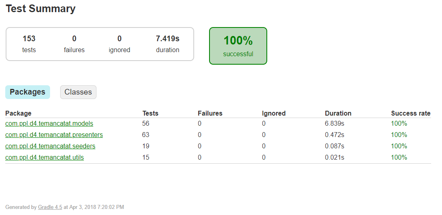This screenshot has width=442, height=215.
Task: Click the Duration column header
Action: tap(338, 114)
